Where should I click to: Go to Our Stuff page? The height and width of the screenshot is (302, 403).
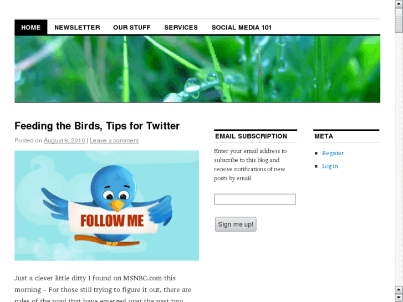point(132,28)
